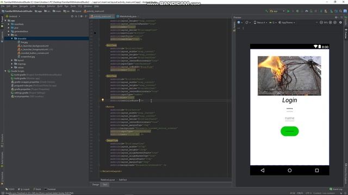348x195 pixels.
Task: Click the project panel scroll-from-source target icon
Action: click(x=72, y=16)
